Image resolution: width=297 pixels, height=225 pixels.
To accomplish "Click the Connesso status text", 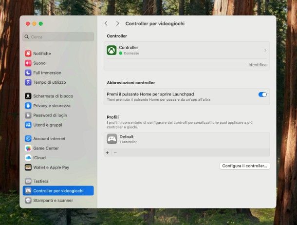I will tap(131, 54).
